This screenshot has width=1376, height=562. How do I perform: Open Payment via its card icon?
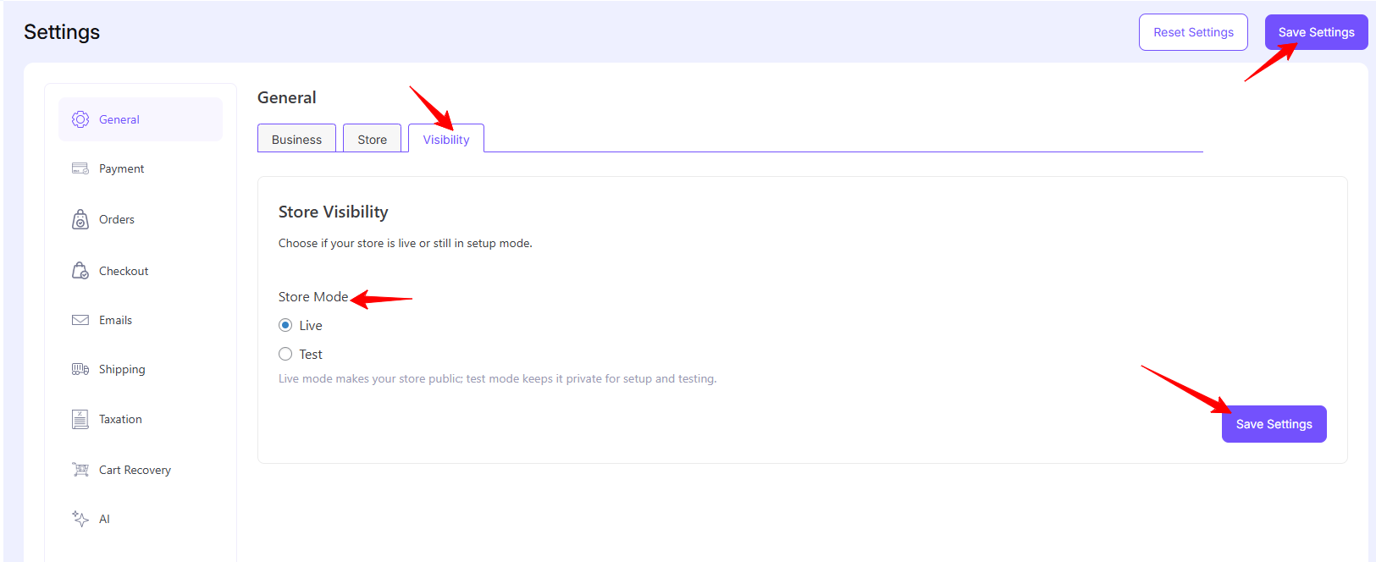80,168
